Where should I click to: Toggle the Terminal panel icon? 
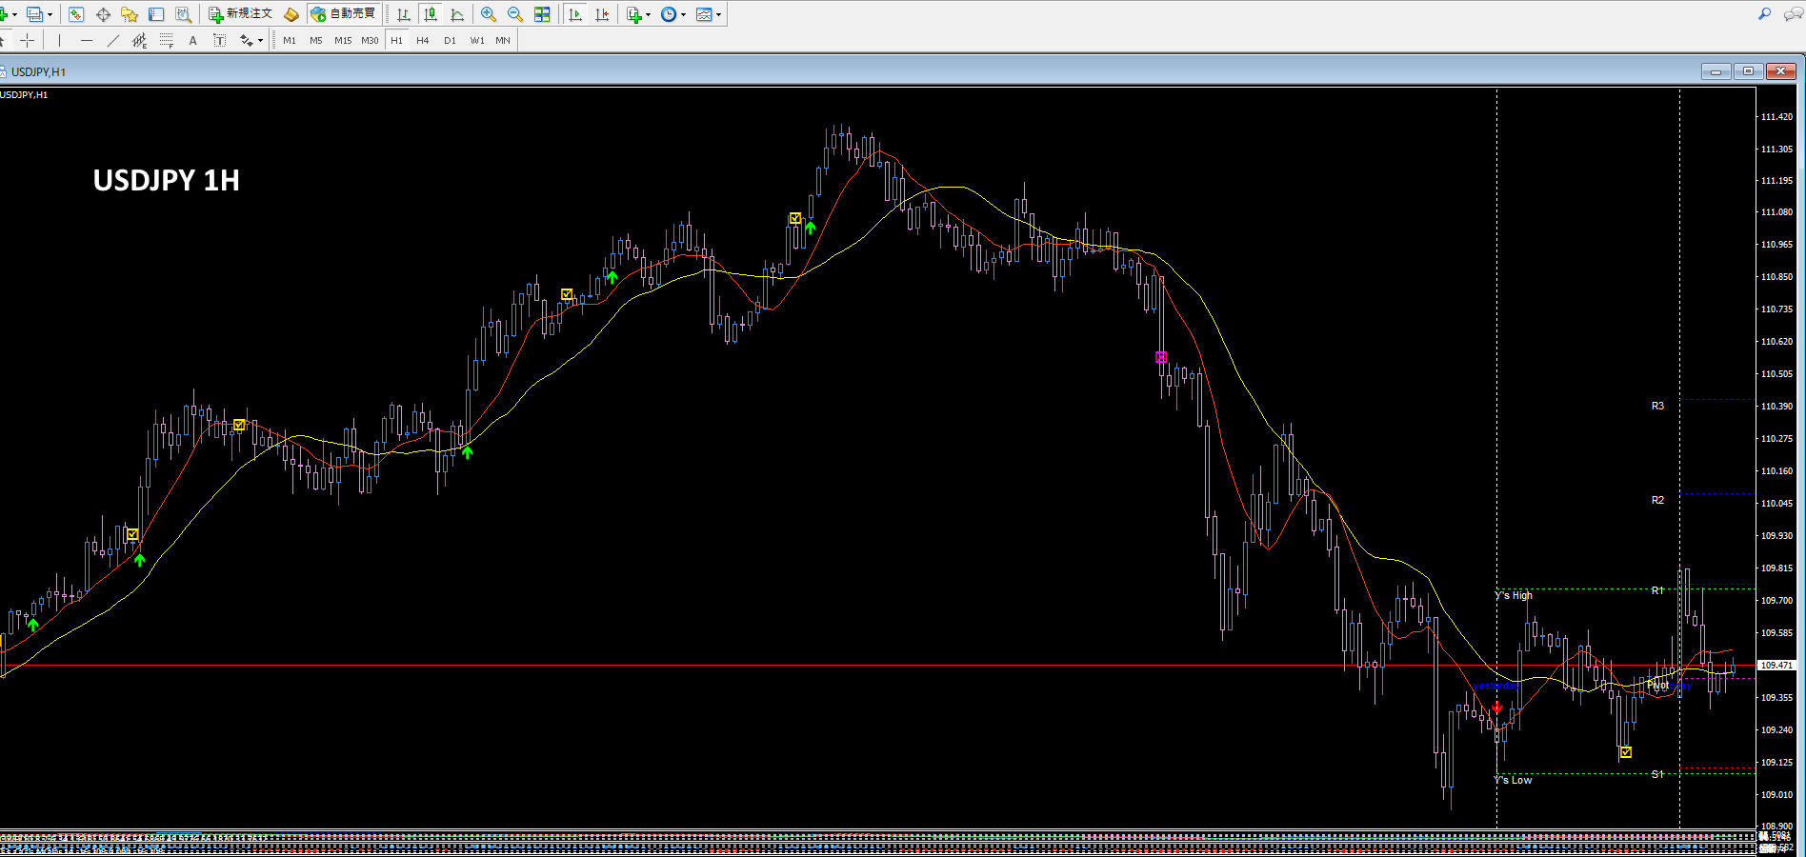156,14
